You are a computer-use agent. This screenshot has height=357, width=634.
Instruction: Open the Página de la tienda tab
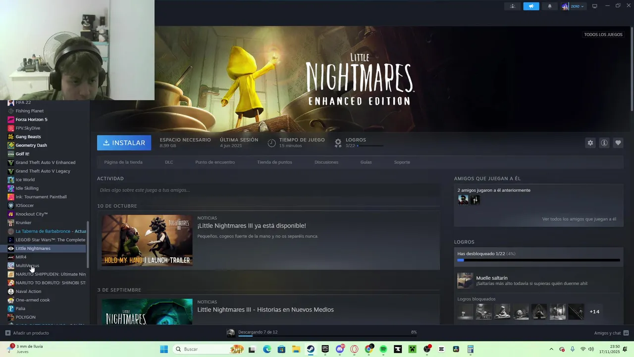pyautogui.click(x=123, y=162)
